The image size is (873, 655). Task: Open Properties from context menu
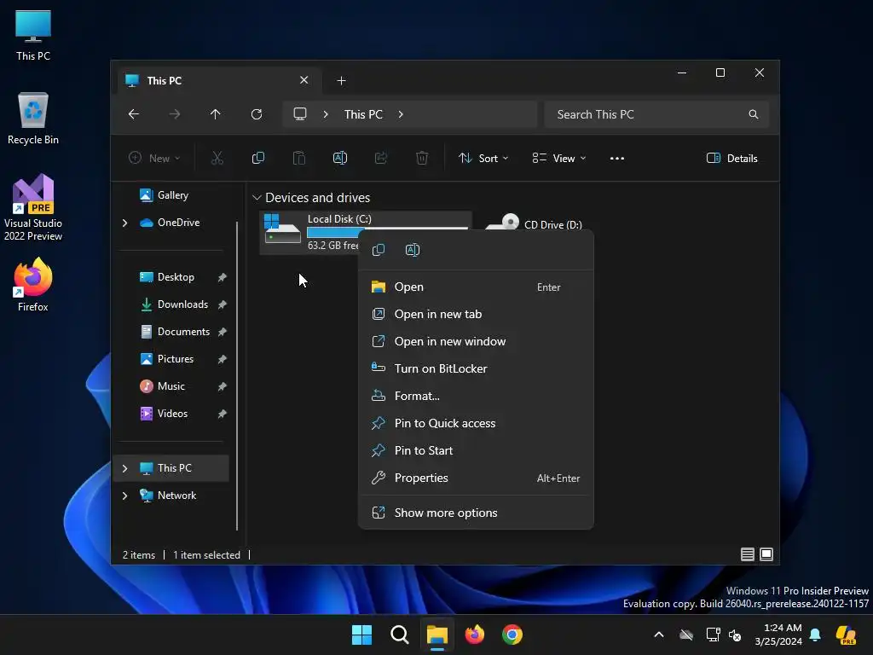tap(476, 478)
